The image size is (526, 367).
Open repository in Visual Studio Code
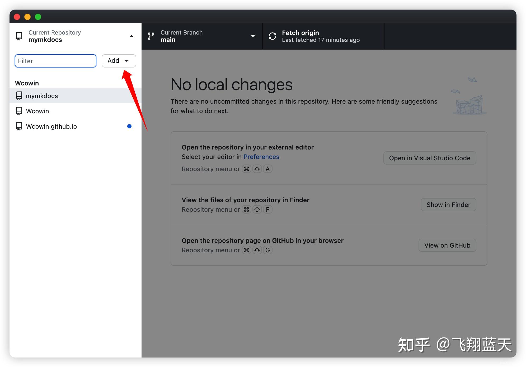pos(429,158)
